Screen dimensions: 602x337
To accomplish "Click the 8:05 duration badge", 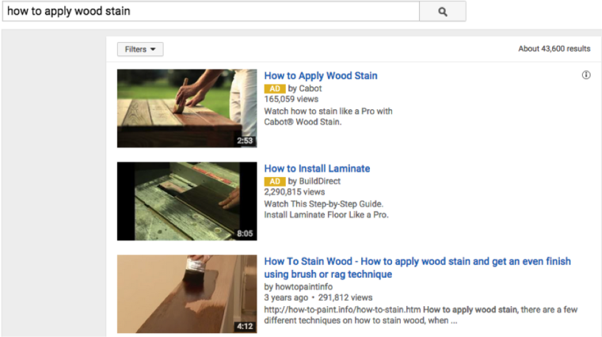I will 245,233.
